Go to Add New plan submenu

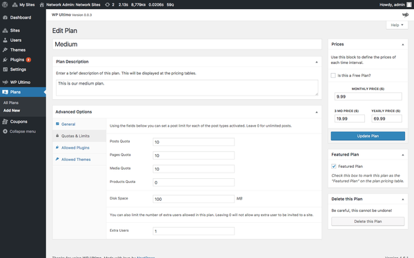tap(12, 111)
